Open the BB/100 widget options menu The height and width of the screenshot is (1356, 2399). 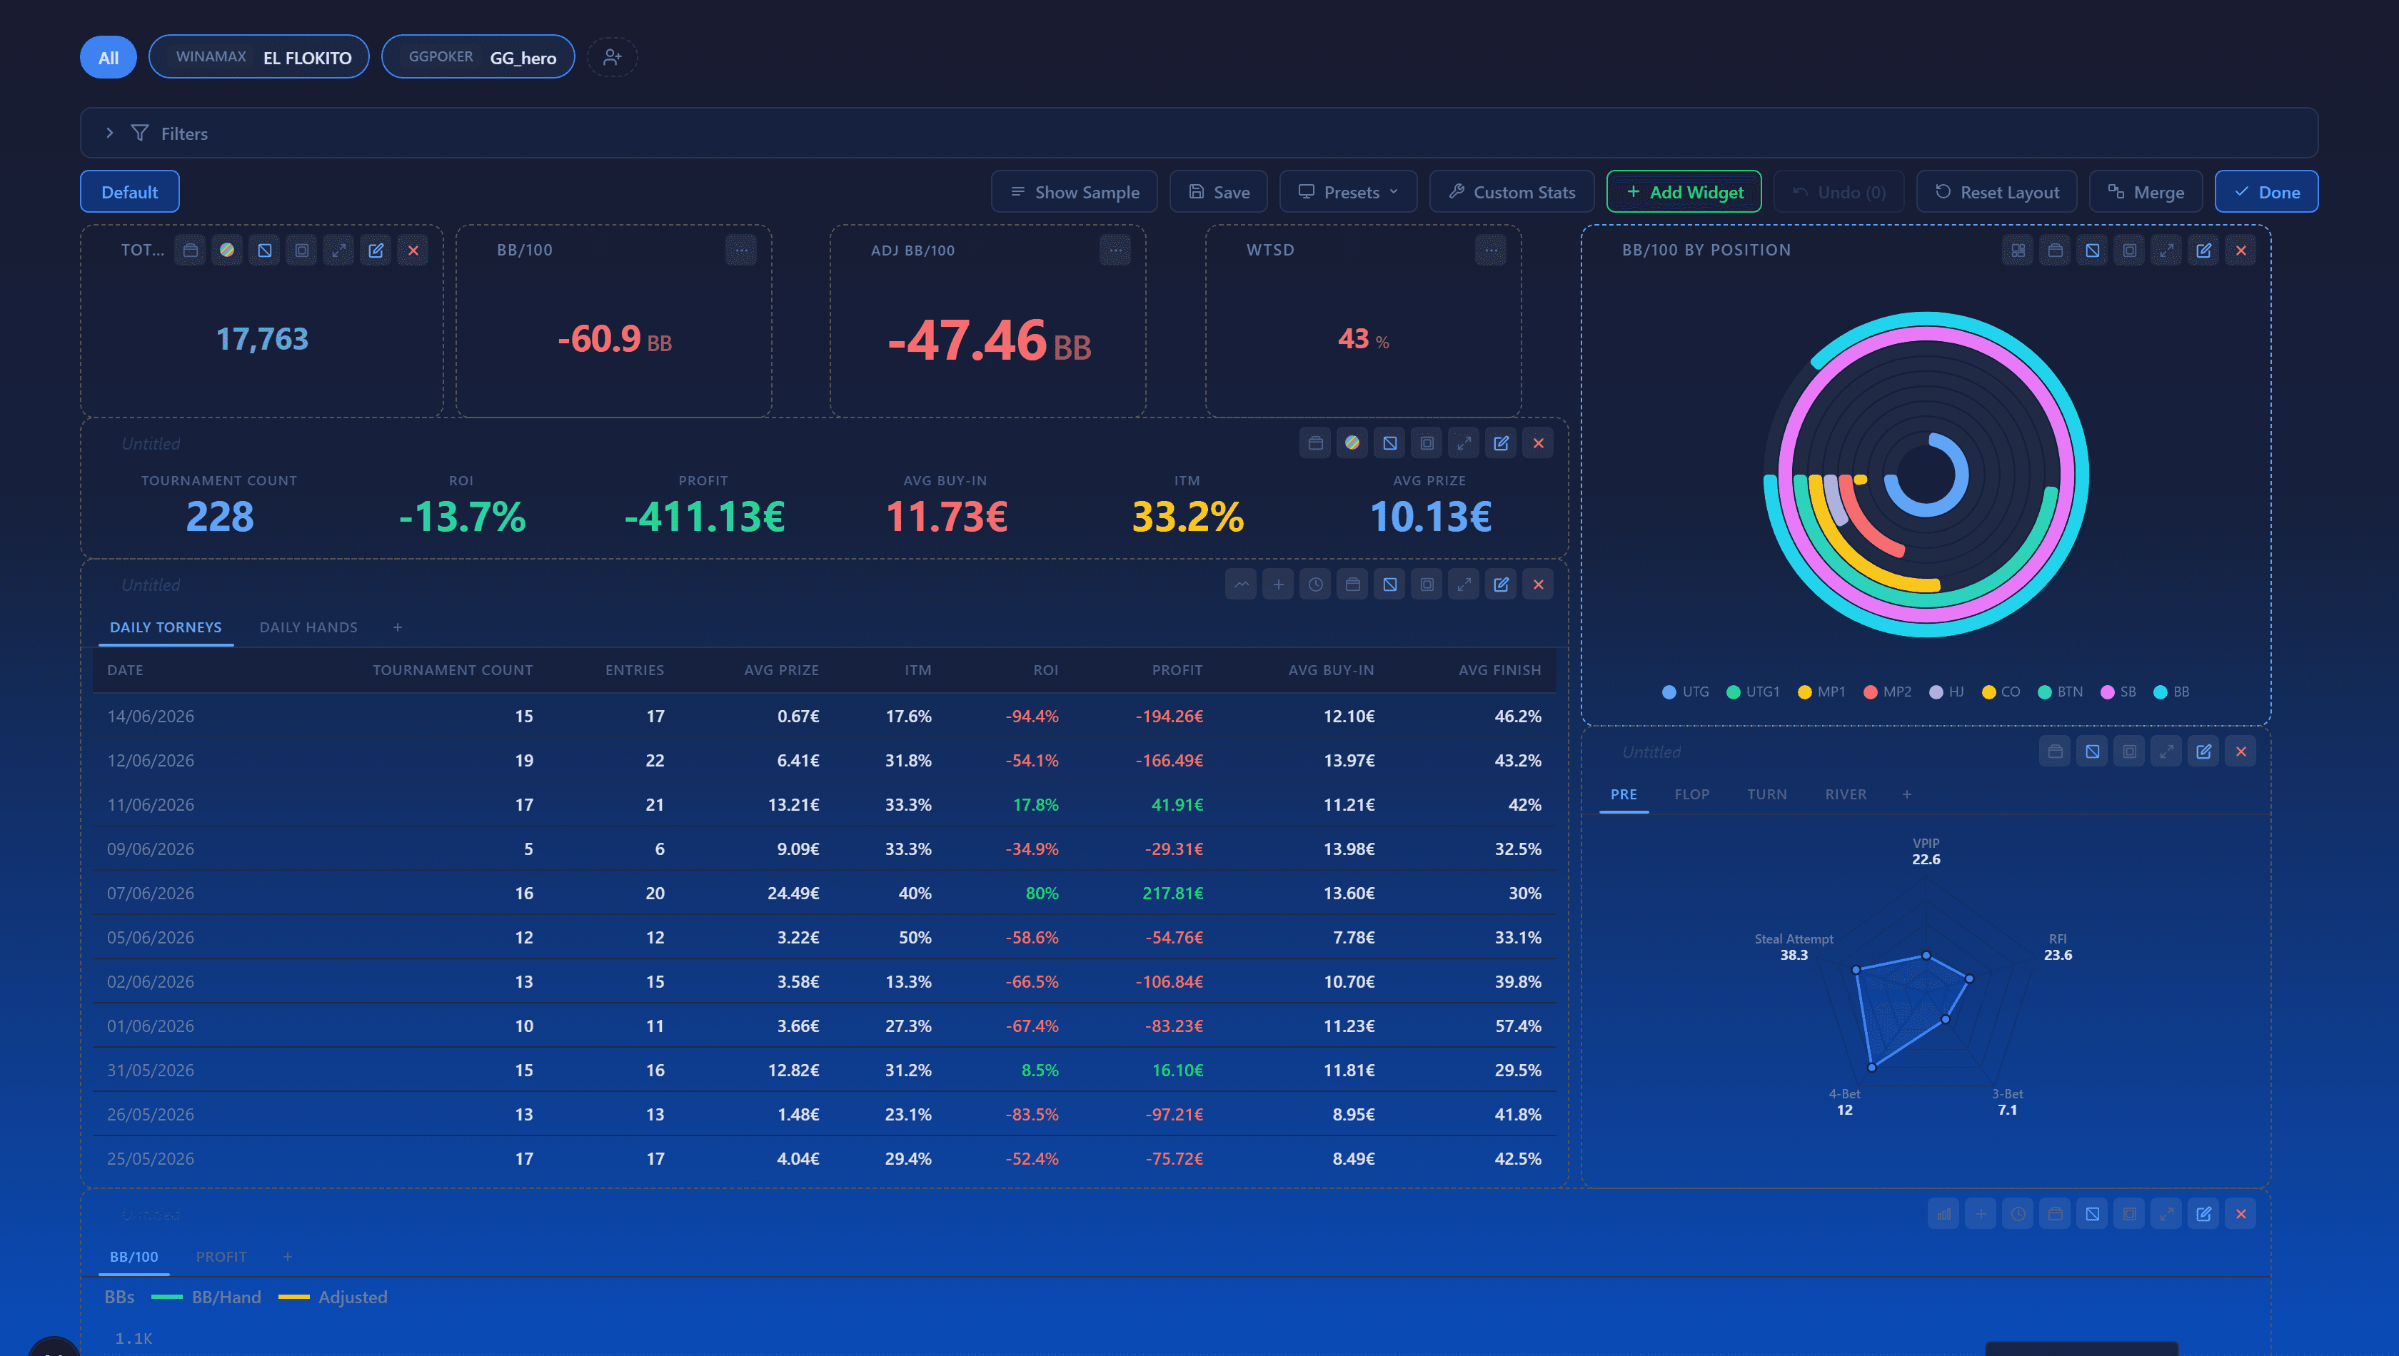pyautogui.click(x=742, y=251)
